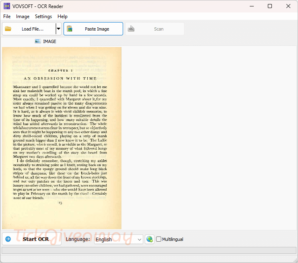Screen dimensions: 298x263
Task: Click the loaded book page image preview
Action: (62, 138)
